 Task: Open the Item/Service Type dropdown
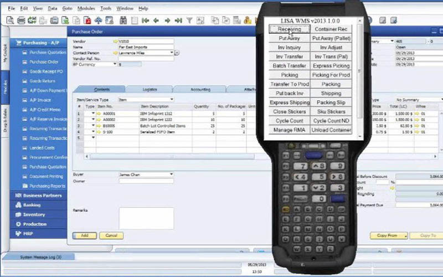point(172,100)
